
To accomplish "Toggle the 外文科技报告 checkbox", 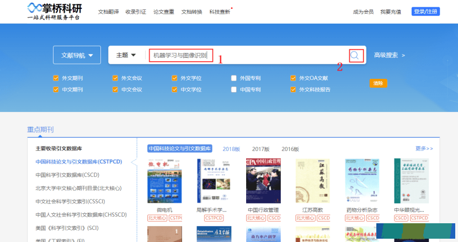I will pos(293,89).
